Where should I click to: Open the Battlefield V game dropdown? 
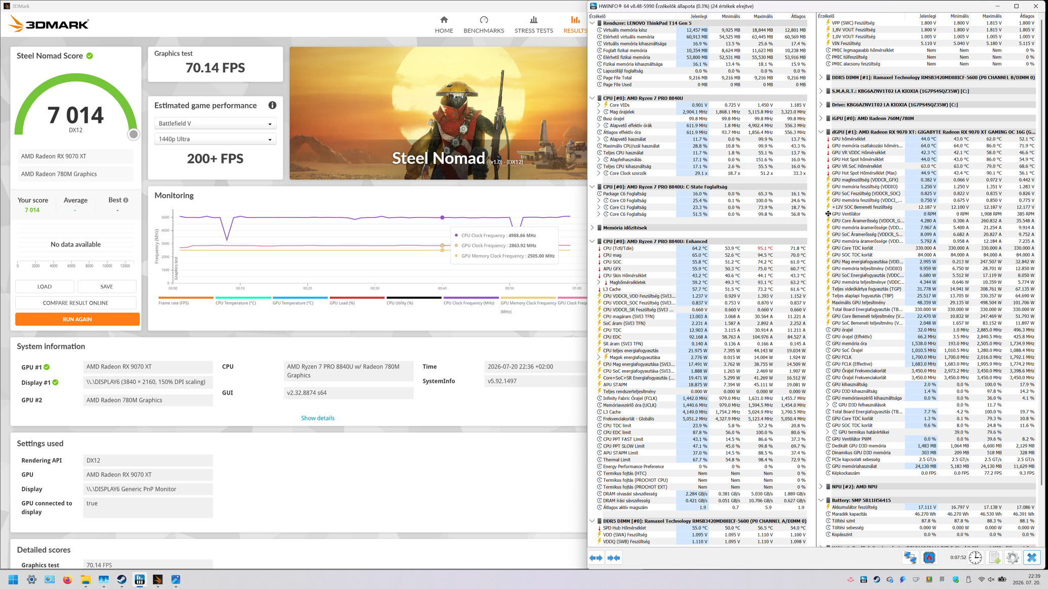click(215, 123)
